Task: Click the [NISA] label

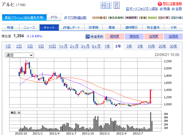Action: click(x=153, y=18)
